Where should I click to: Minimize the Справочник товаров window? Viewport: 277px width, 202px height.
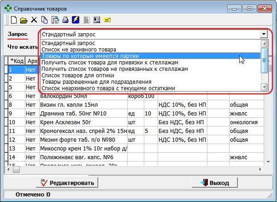pos(234,8)
